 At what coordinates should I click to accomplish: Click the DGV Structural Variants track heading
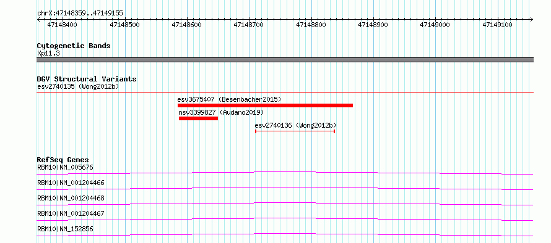click(x=87, y=79)
